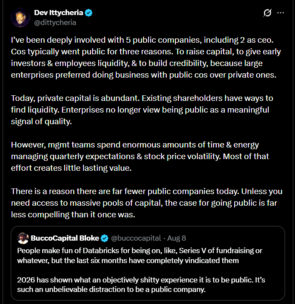Open the BuccoCapital Bloke display name
The image size is (295, 304).
[65, 238]
